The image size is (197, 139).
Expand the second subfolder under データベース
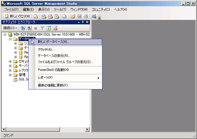(15, 48)
